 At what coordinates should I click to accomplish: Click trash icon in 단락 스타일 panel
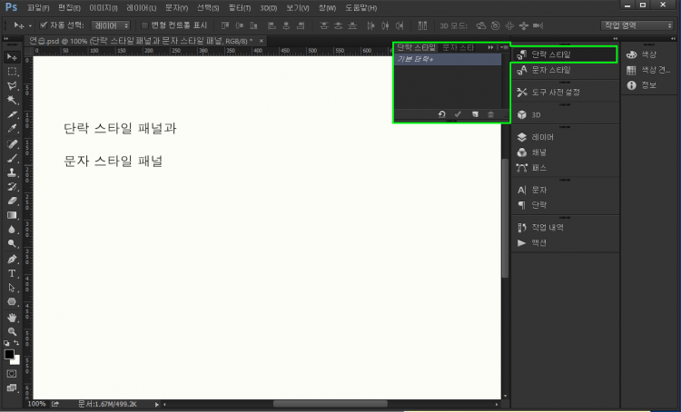pyautogui.click(x=491, y=114)
